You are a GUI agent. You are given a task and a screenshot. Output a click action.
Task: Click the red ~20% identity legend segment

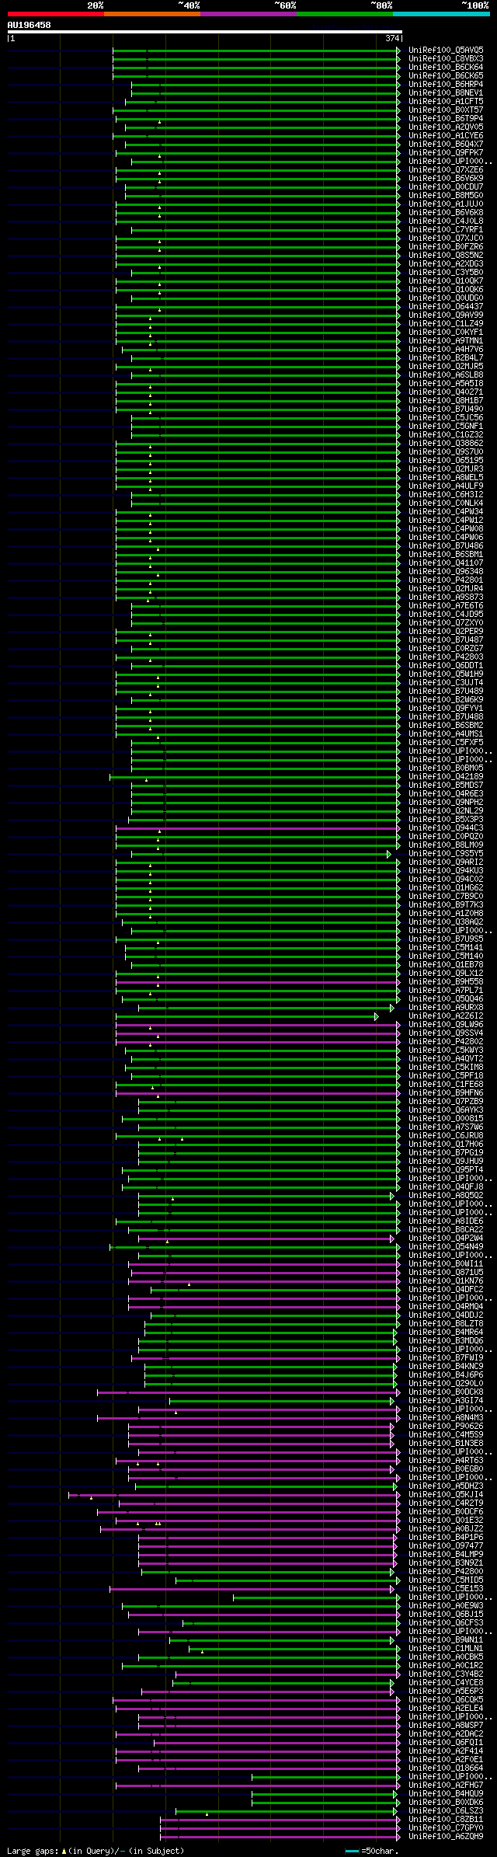[x=55, y=14]
